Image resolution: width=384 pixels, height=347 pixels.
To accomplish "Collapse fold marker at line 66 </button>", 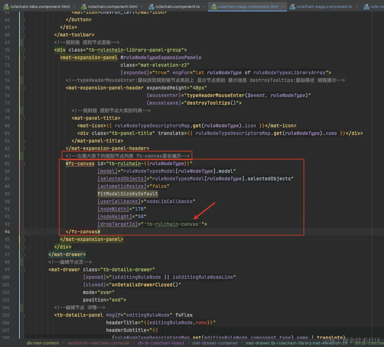I will coord(23,20).
